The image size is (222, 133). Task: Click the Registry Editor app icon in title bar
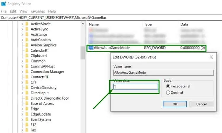[x=4, y=4]
